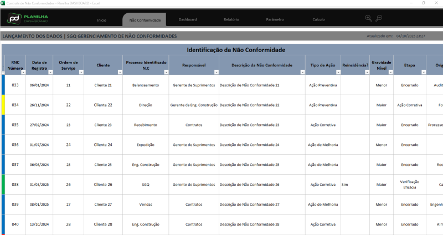The width and height of the screenshot is (443, 235).
Task: Open the Calculo tab
Action: tap(318, 20)
